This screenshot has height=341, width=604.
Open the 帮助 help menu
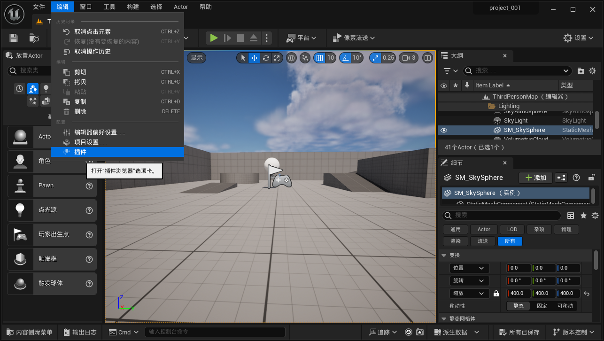[x=206, y=7]
